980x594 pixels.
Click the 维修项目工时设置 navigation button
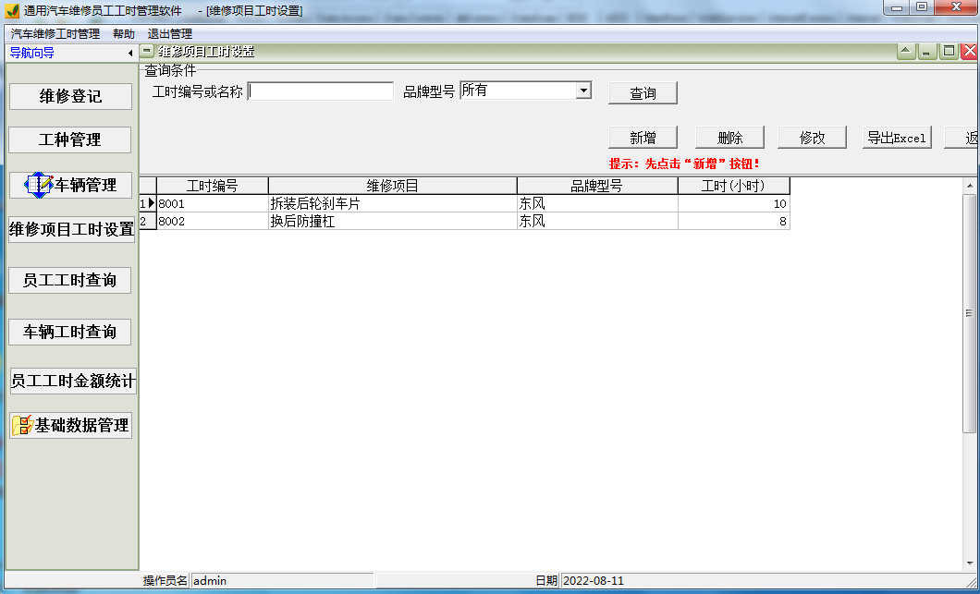(x=71, y=229)
